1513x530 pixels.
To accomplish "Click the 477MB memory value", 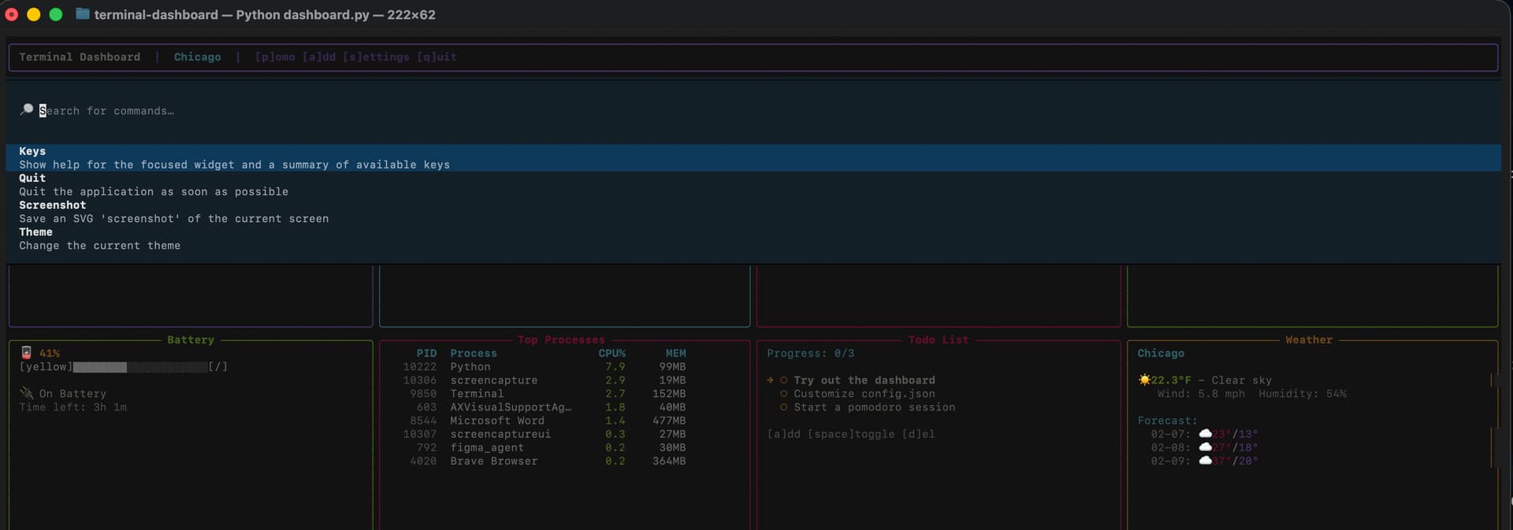I will (x=669, y=421).
